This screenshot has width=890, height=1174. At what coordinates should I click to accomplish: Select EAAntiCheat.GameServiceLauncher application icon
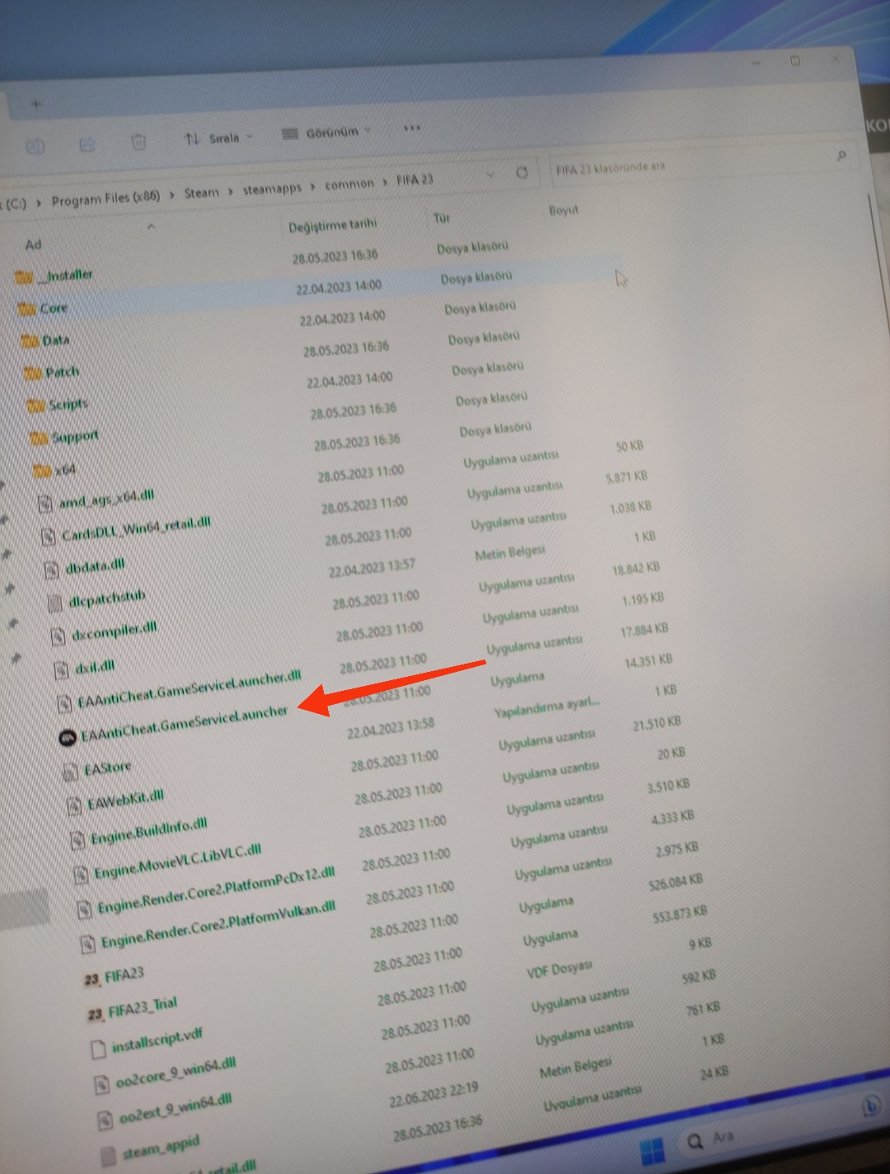tap(68, 736)
